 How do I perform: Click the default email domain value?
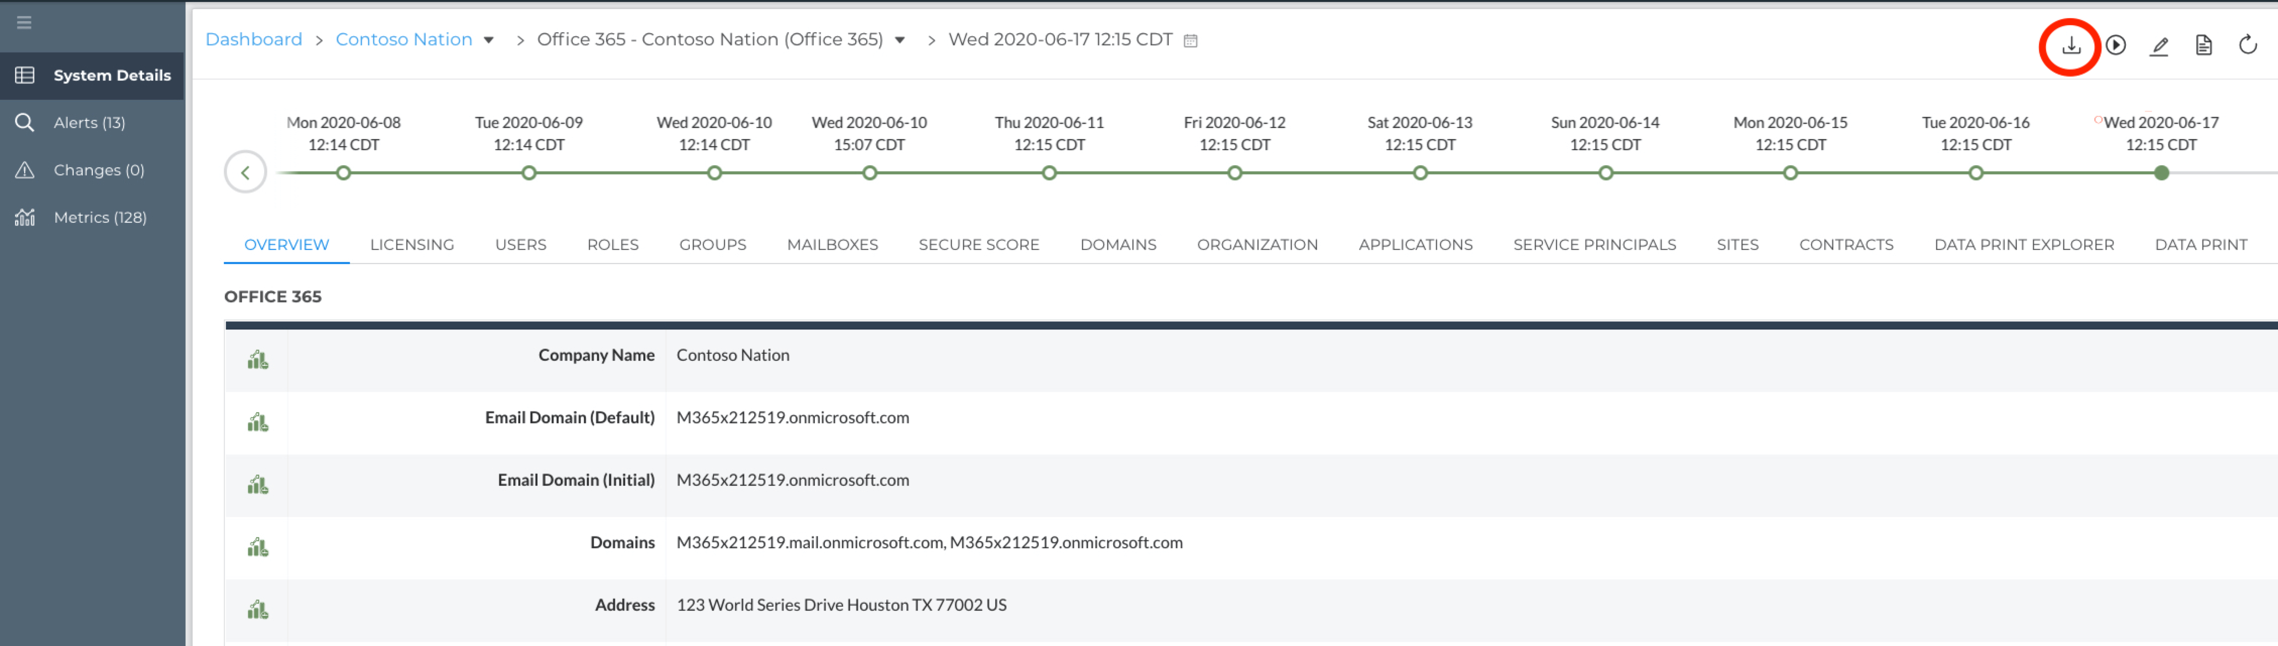(792, 418)
